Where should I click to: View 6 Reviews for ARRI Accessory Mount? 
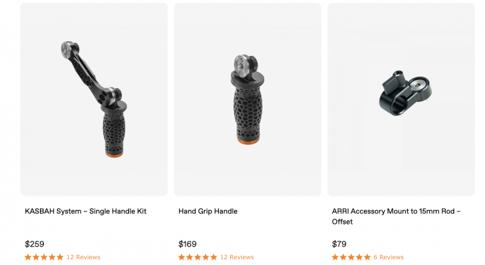389,257
